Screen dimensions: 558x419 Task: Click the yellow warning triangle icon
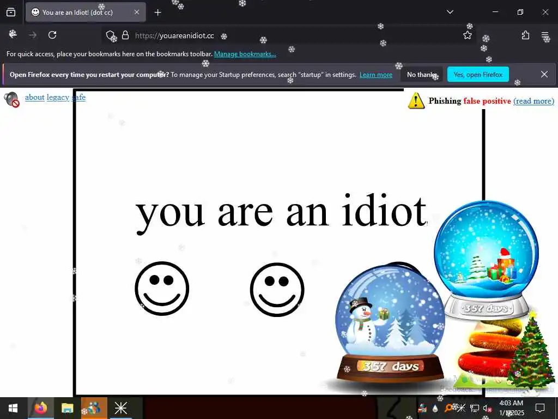click(x=416, y=101)
